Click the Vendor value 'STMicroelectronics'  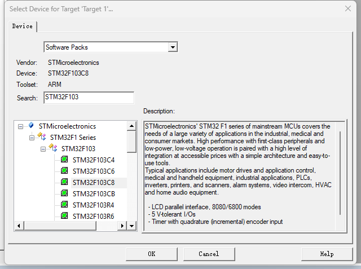click(73, 63)
